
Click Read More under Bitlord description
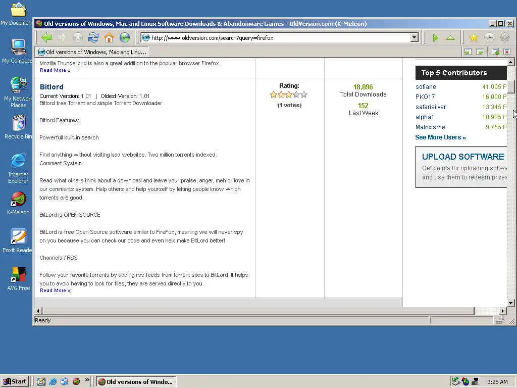pos(55,290)
